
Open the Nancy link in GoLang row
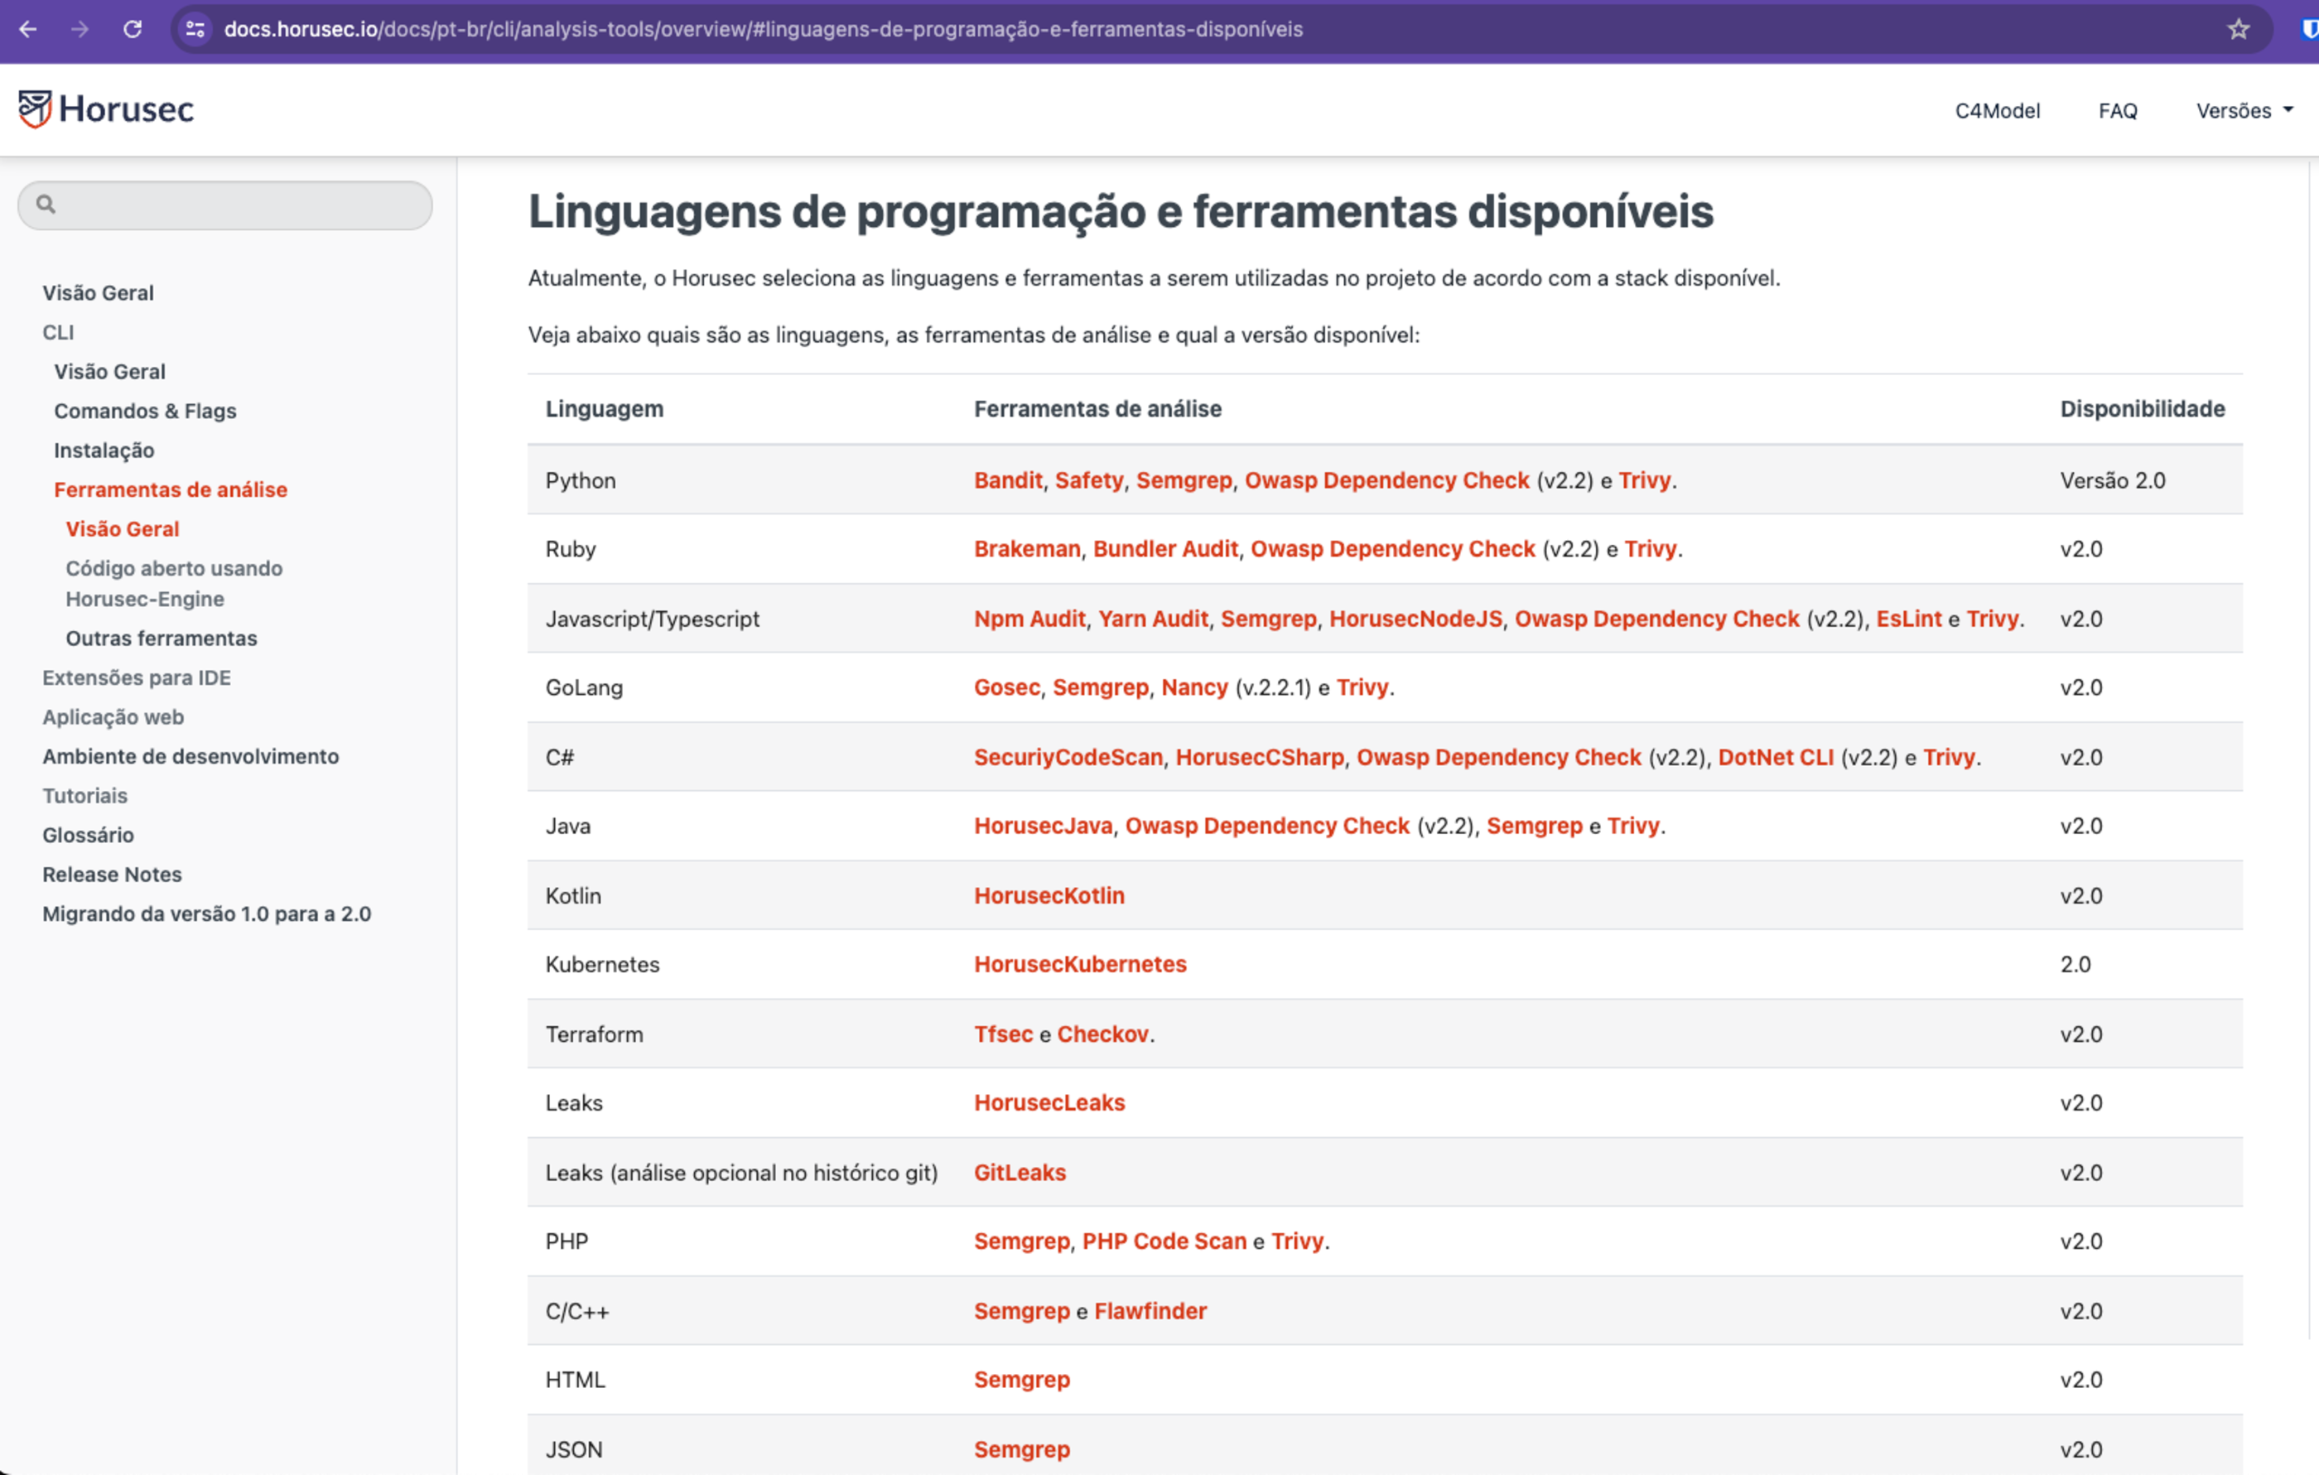pos(1194,687)
